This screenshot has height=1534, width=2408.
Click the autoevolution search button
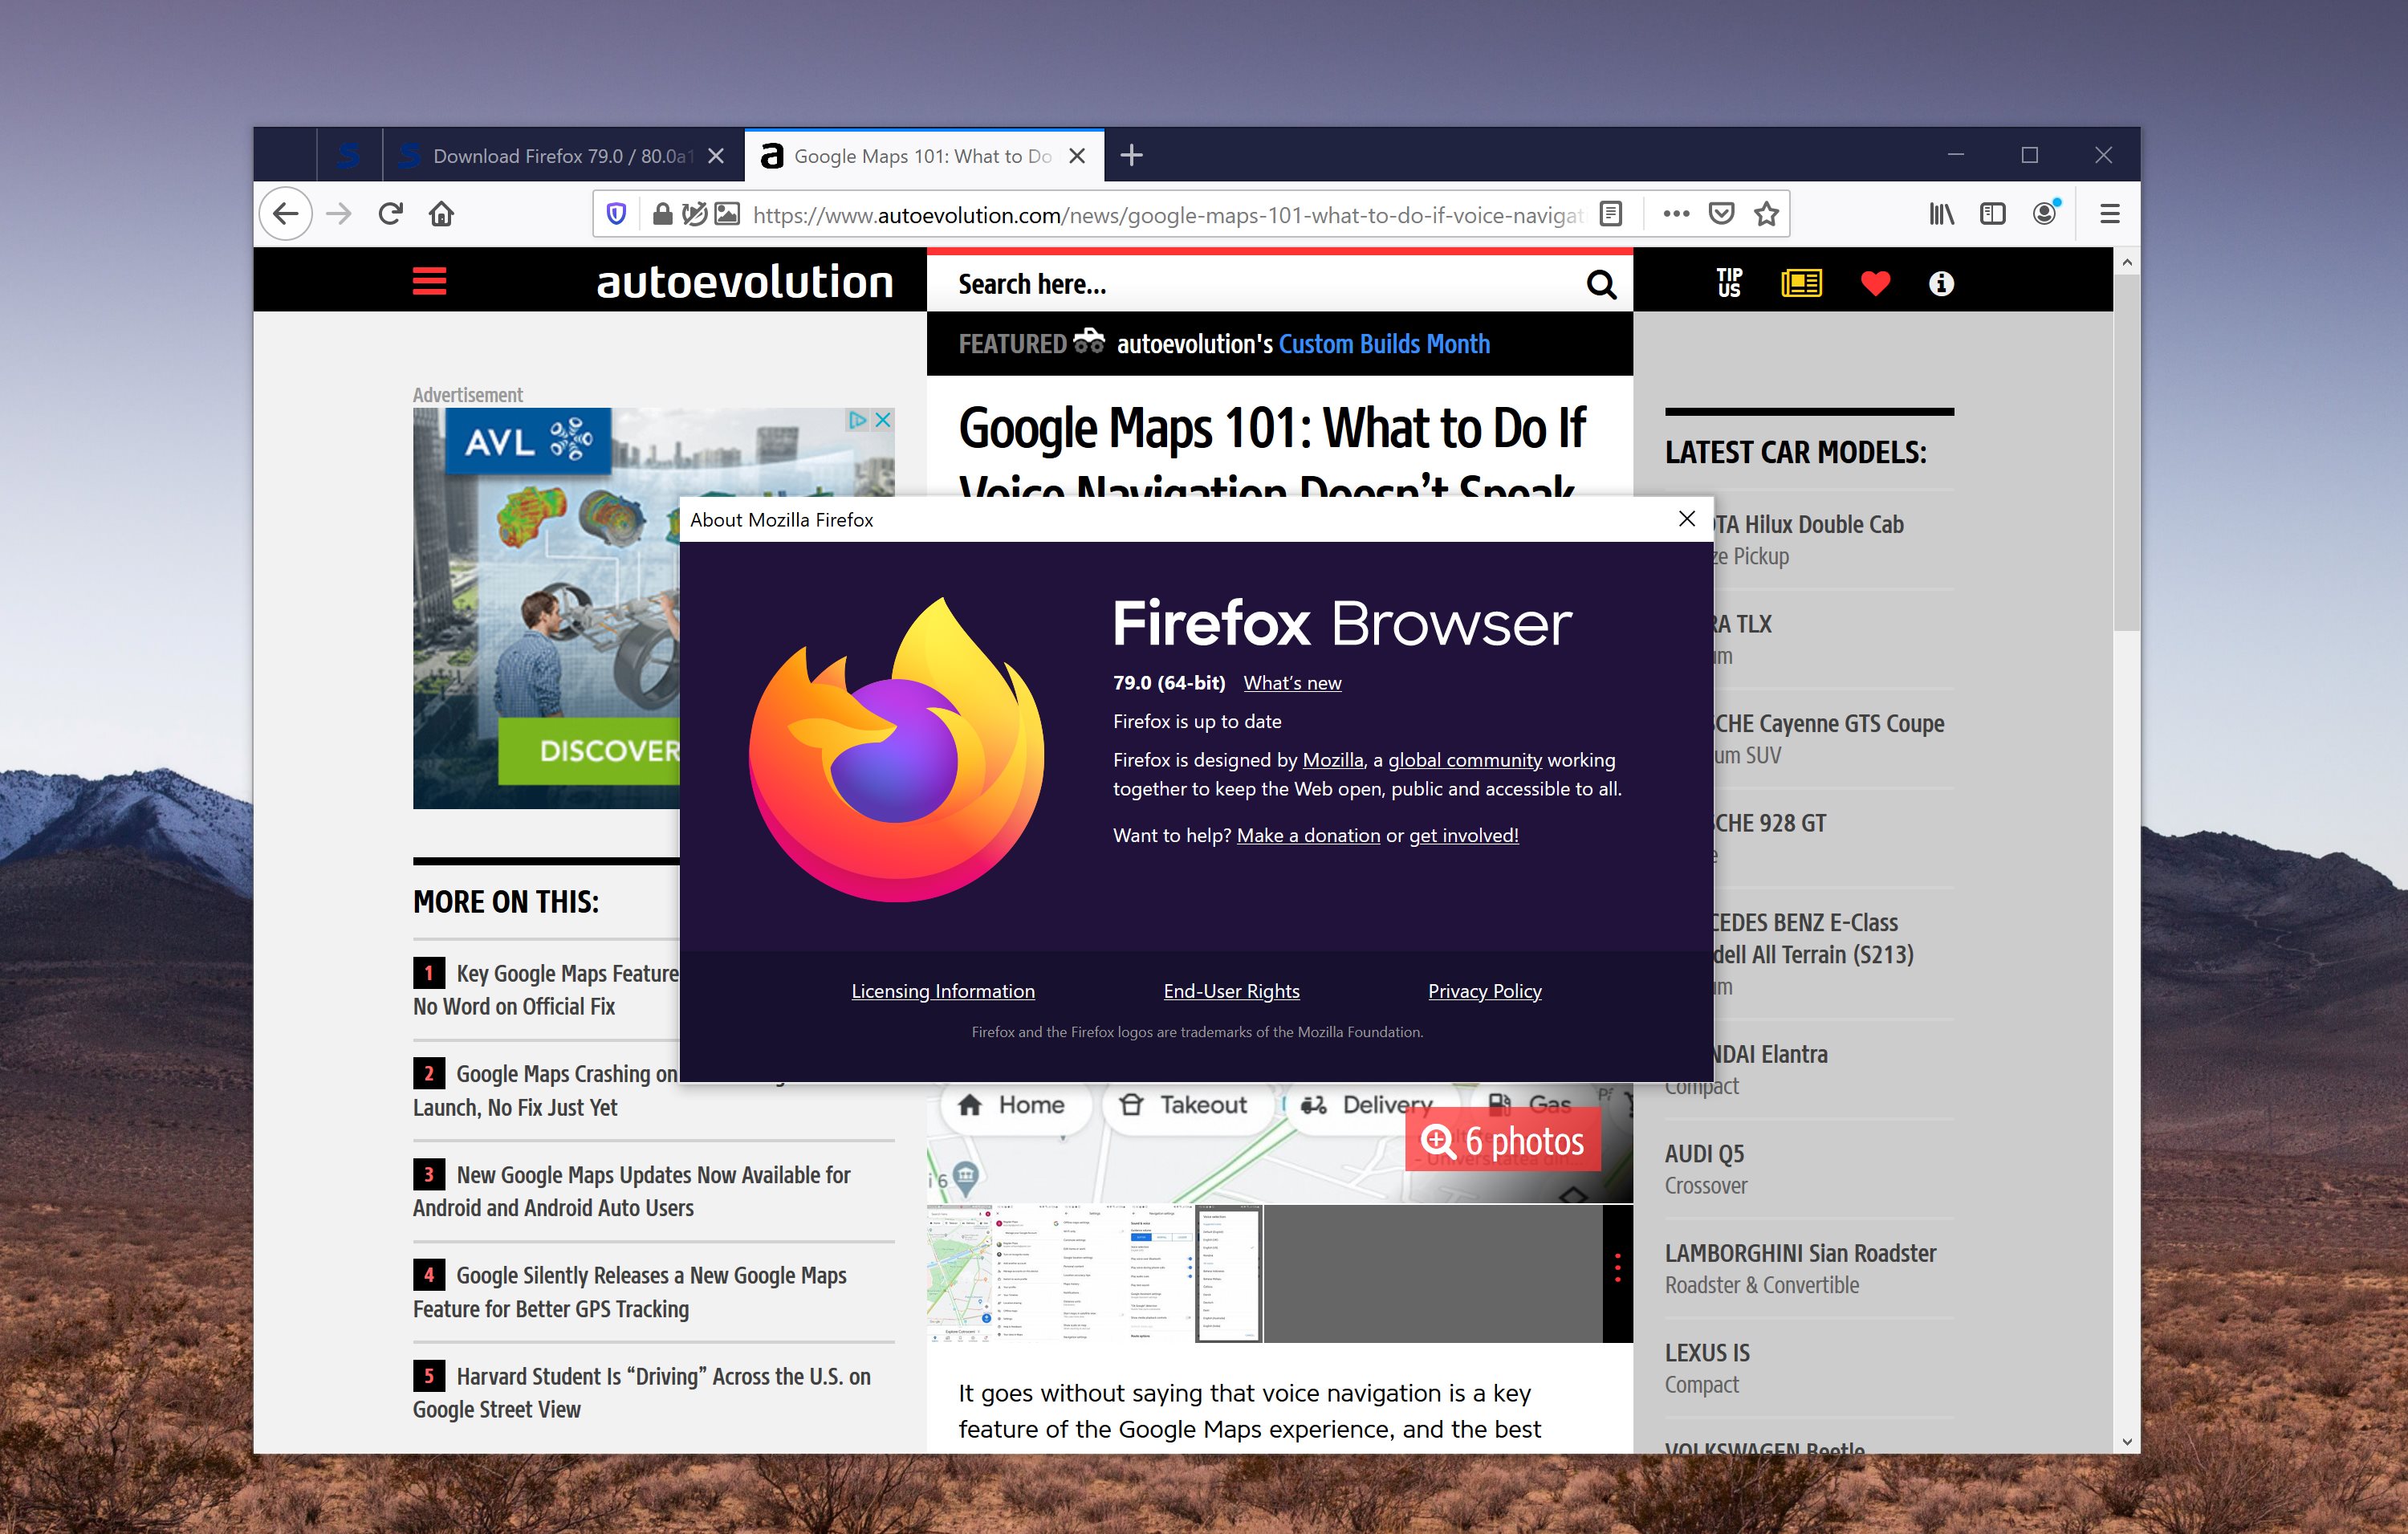tap(1601, 284)
